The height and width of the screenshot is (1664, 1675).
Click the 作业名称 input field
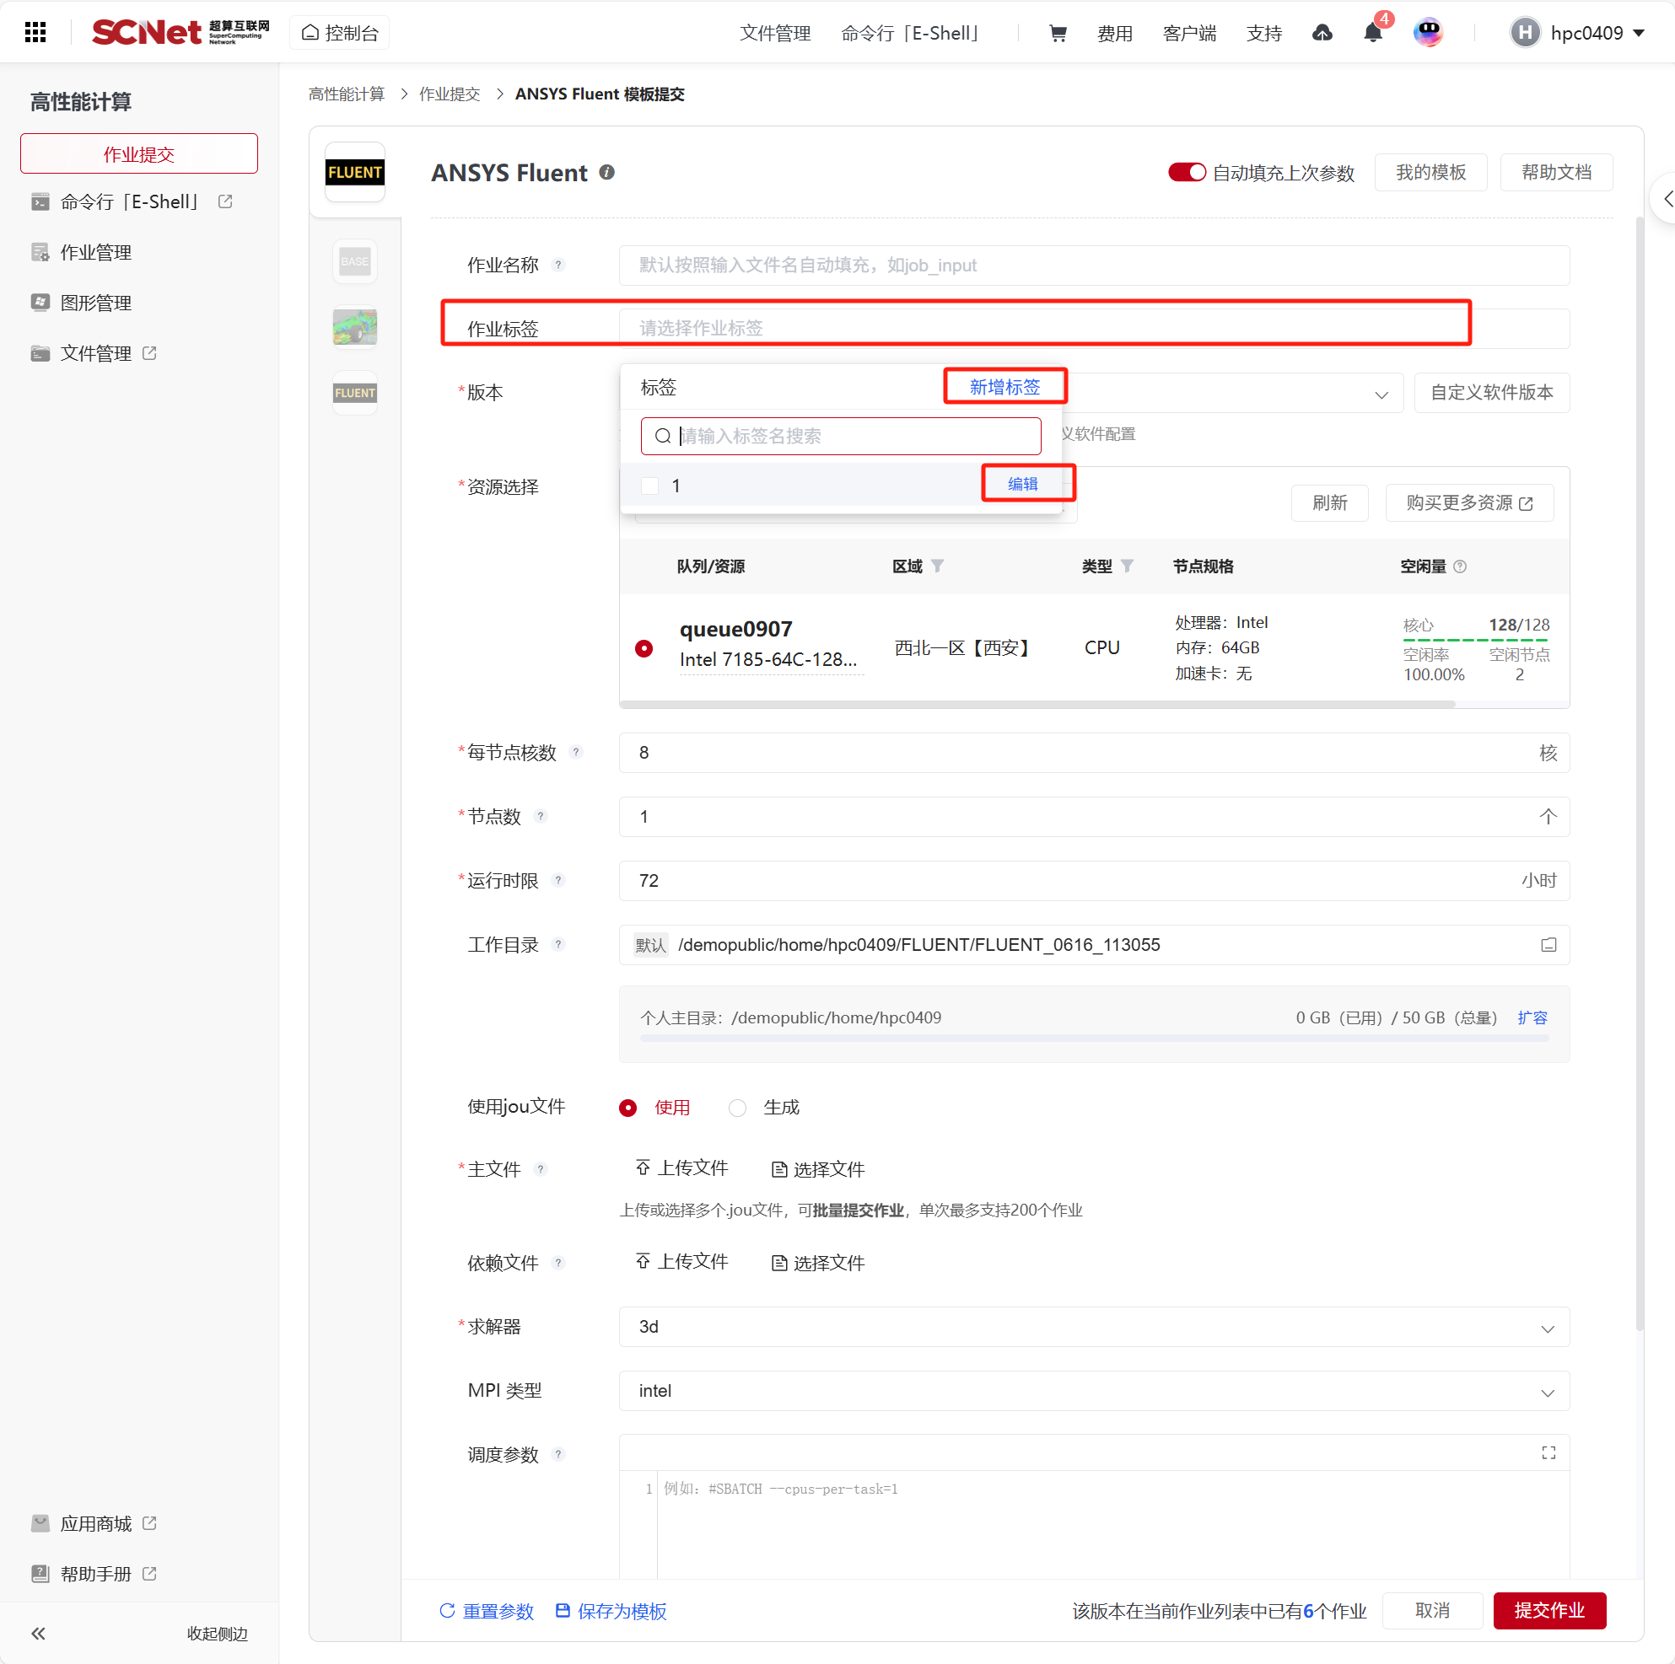pyautogui.click(x=1094, y=266)
